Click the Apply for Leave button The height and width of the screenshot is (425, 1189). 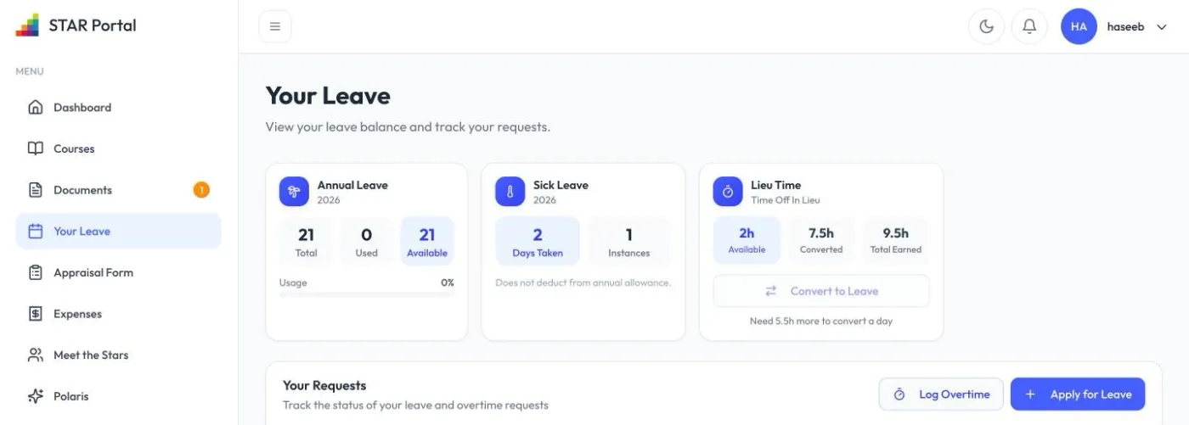coord(1078,394)
